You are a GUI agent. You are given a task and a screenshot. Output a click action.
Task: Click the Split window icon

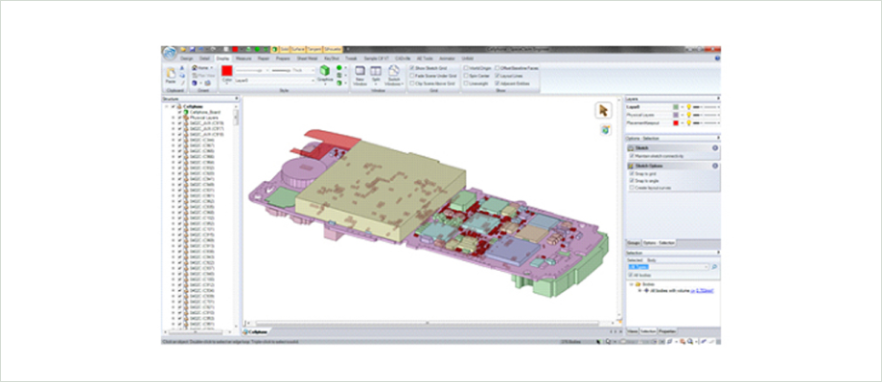(x=375, y=74)
